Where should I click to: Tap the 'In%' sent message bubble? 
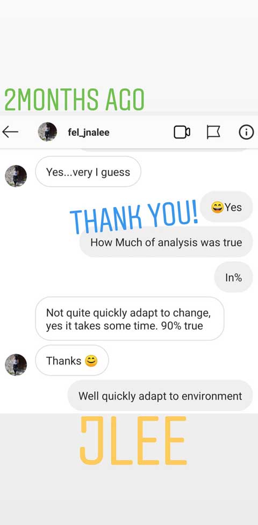(x=233, y=277)
